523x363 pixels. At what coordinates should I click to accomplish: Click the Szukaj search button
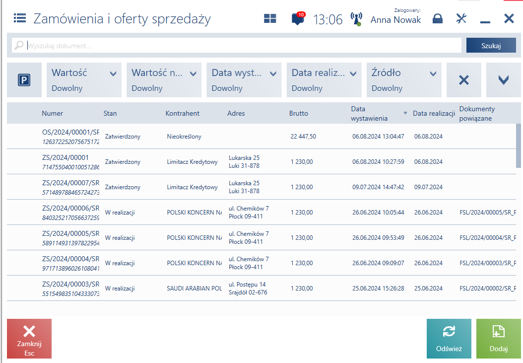491,45
